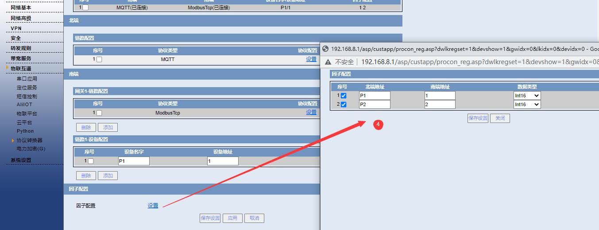This screenshot has height=230, width=599.
Task: Click the 设置 link next to 因子配置
Action: 153,206
